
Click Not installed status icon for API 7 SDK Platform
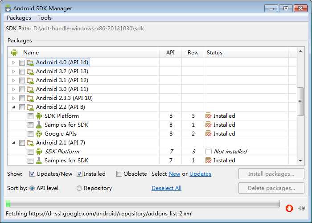click(208, 152)
